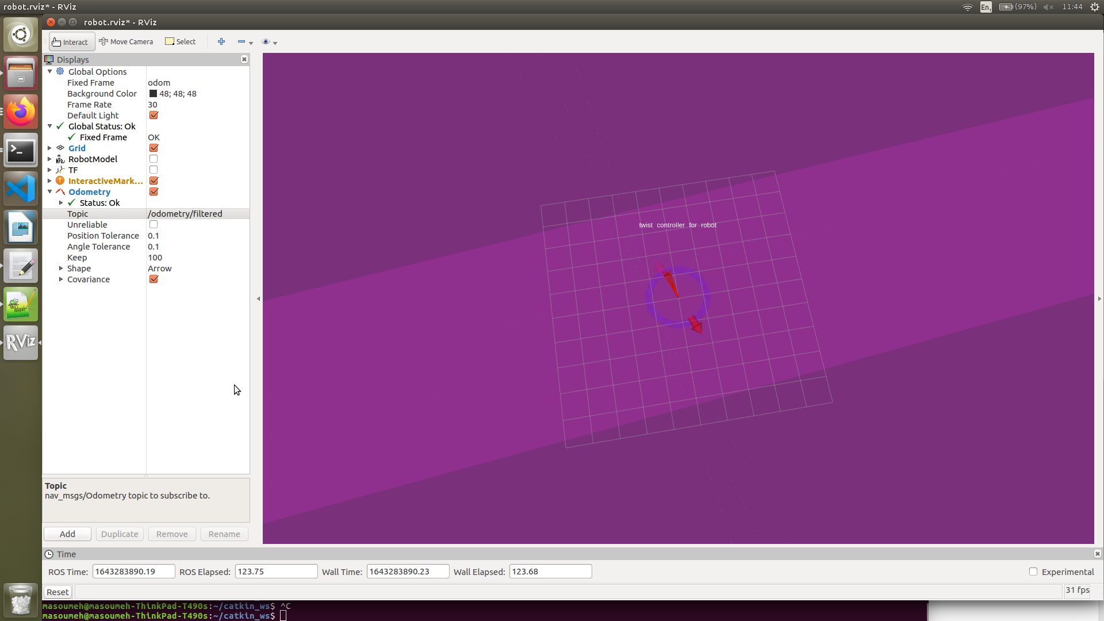Image resolution: width=1104 pixels, height=621 pixels.
Task: Disable the Grid display checkbox
Action: (154, 148)
